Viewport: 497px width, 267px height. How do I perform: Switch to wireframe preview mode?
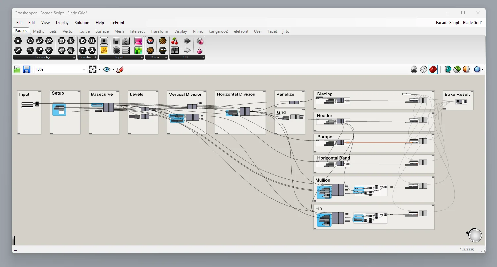click(x=424, y=69)
